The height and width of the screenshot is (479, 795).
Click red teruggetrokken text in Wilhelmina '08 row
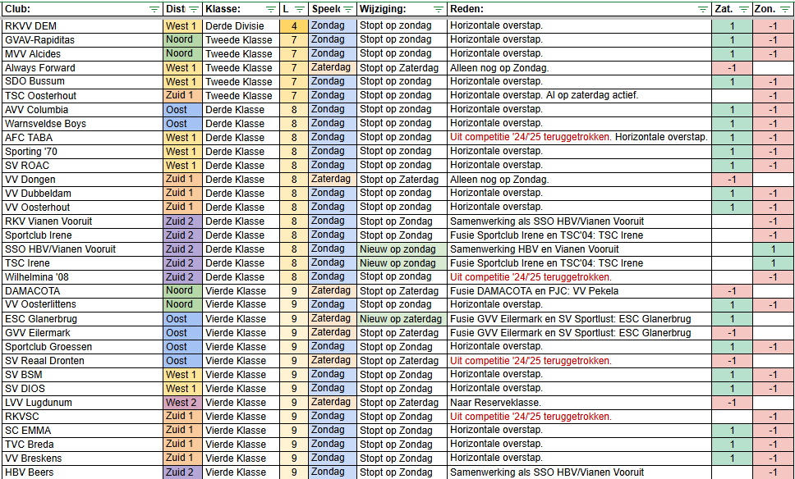pos(531,277)
